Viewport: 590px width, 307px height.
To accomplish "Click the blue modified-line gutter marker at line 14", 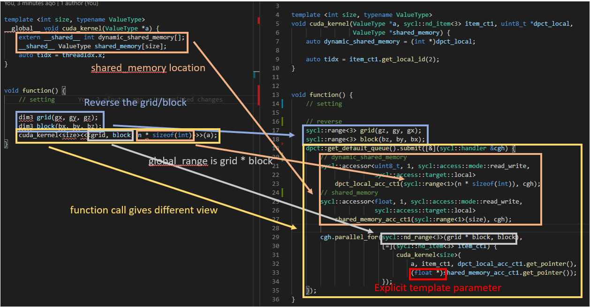I will click(x=282, y=103).
